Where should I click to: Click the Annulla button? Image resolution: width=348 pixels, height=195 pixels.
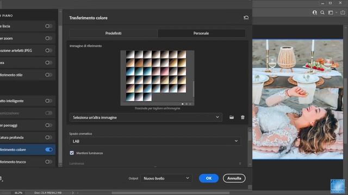tap(234, 178)
